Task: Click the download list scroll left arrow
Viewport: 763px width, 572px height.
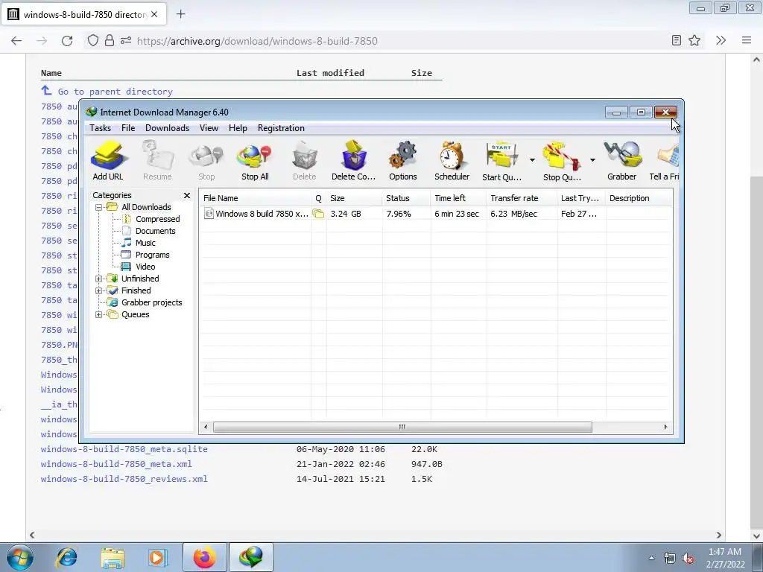Action: coord(206,427)
